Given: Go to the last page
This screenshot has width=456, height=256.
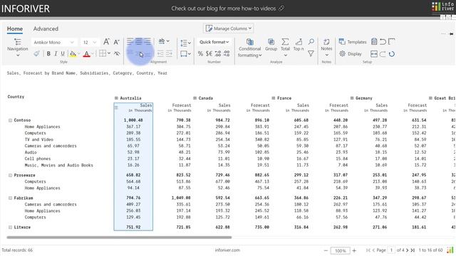Looking at the screenshot, I should tap(413, 250).
